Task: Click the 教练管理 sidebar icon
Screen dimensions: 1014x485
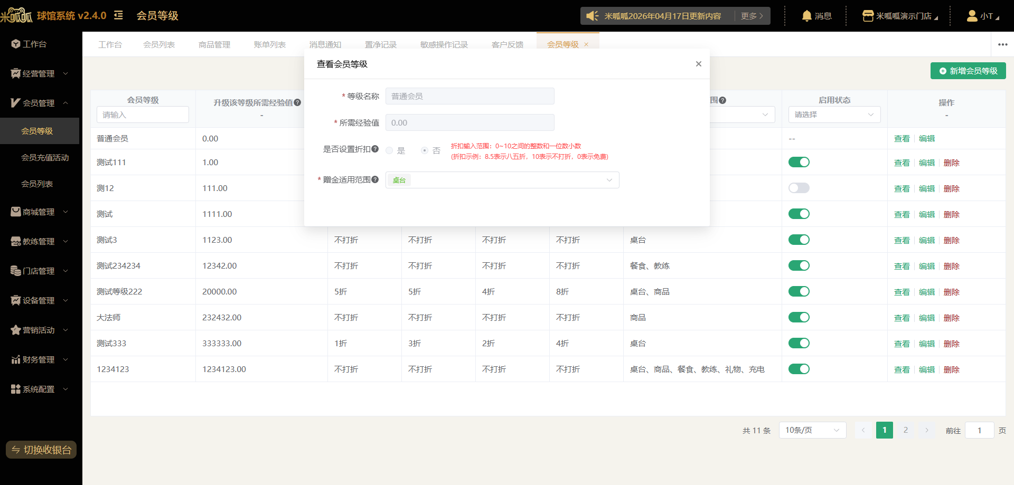Action: (x=16, y=241)
